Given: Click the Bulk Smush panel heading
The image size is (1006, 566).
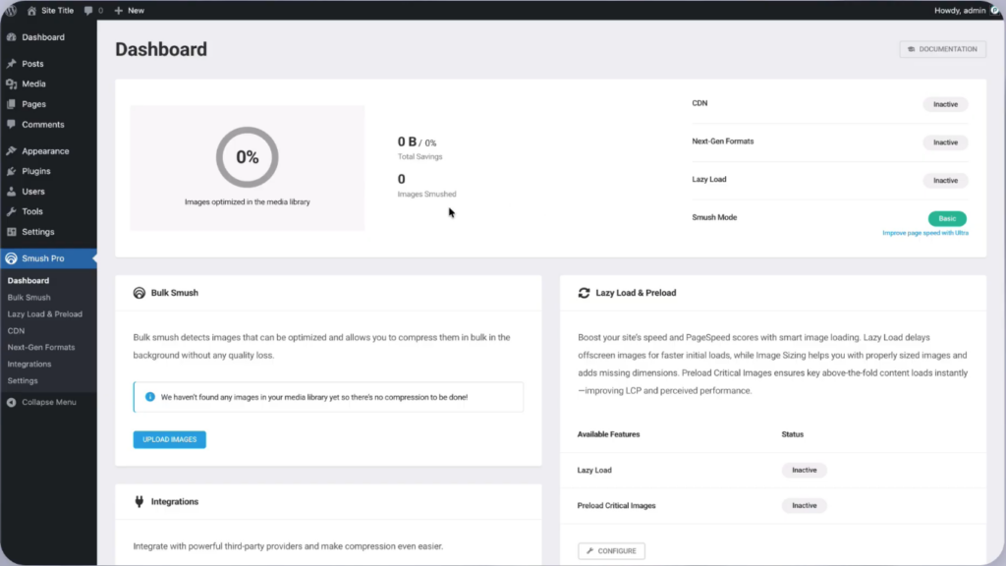Looking at the screenshot, I should pos(175,293).
